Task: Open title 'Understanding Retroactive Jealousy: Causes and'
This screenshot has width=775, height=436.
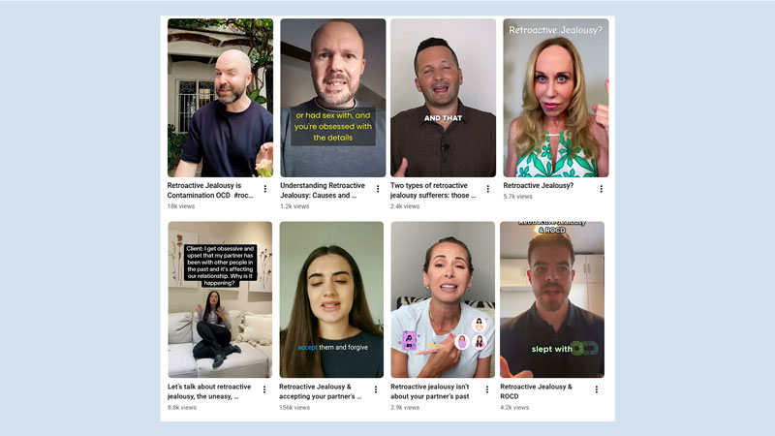Action: pos(323,190)
